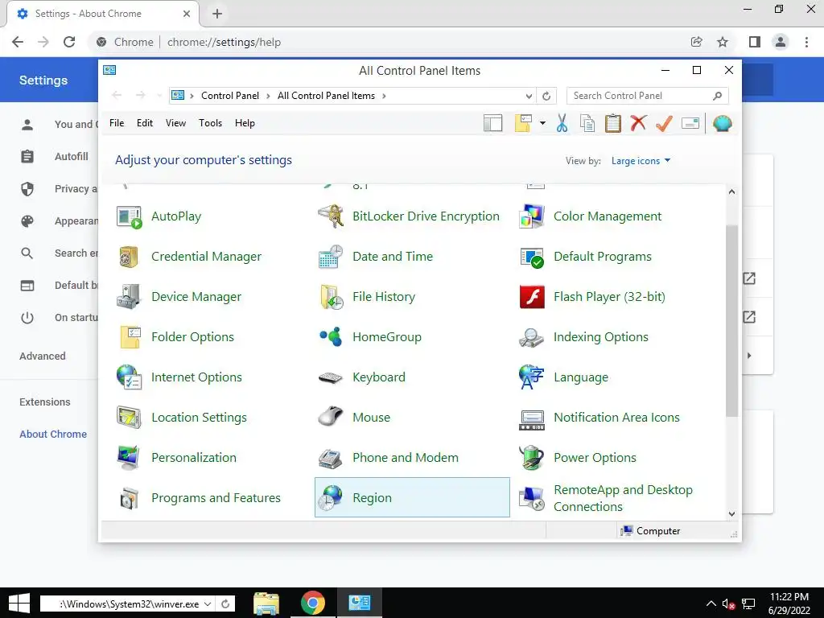Click the orange checkmark Properties toolbar icon
The width and height of the screenshot is (824, 618).
pyautogui.click(x=664, y=123)
